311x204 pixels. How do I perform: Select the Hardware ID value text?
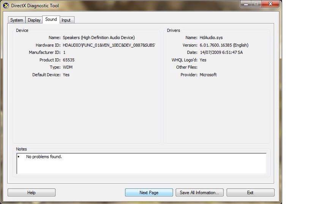coord(109,45)
